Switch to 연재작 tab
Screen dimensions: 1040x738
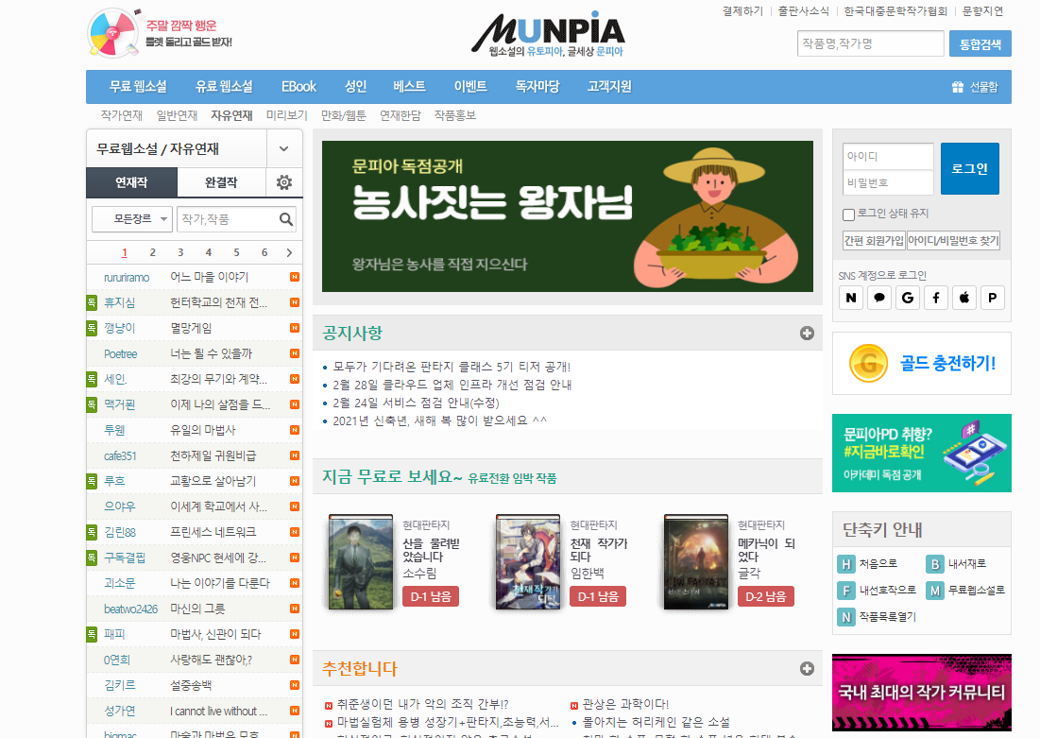pos(131,182)
